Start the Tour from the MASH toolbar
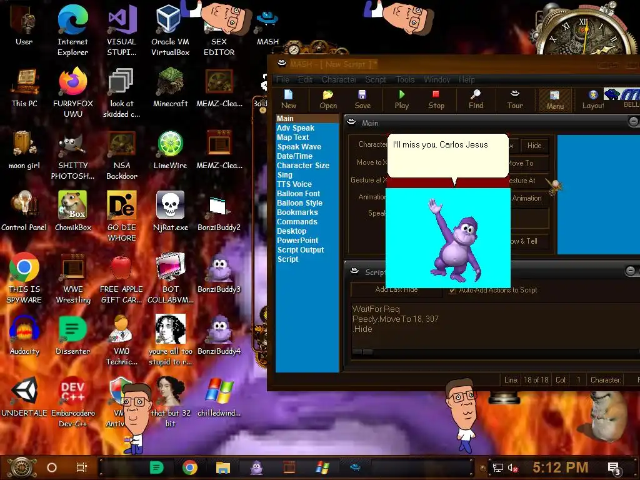Screen dimensions: 640x480 (515, 99)
